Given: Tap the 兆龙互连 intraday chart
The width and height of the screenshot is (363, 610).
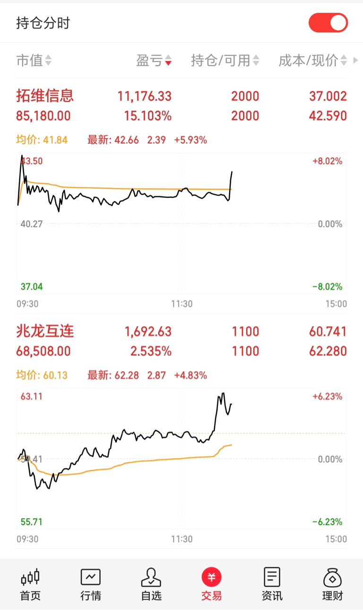Looking at the screenshot, I should 181,459.
